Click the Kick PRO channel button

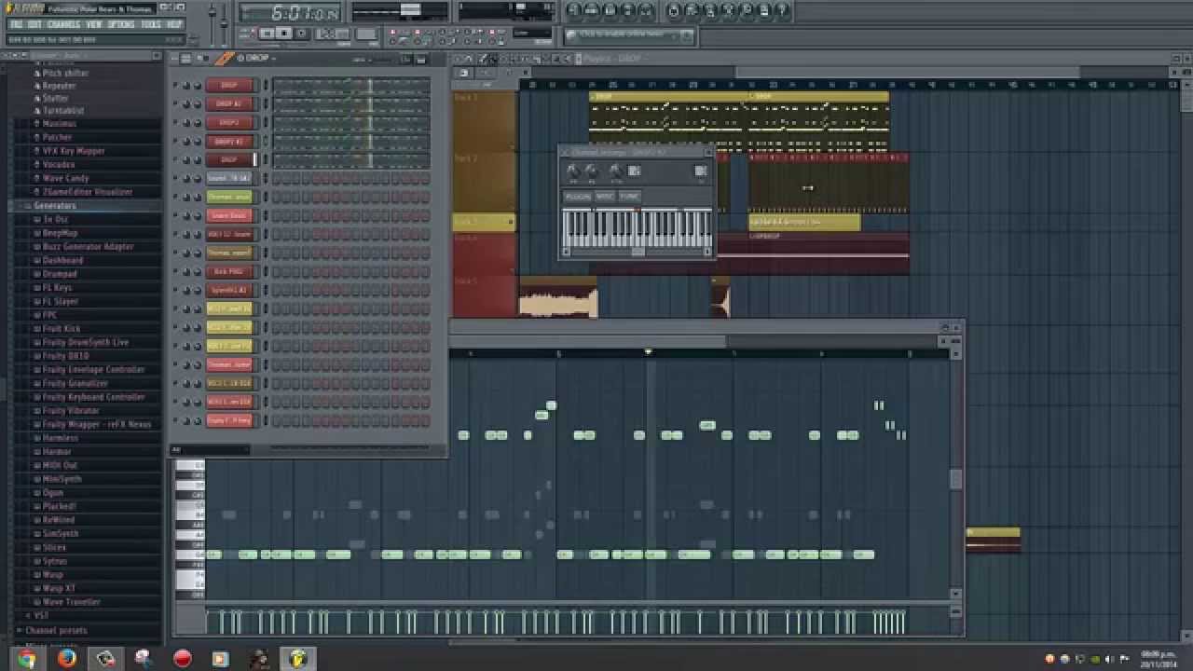[229, 271]
